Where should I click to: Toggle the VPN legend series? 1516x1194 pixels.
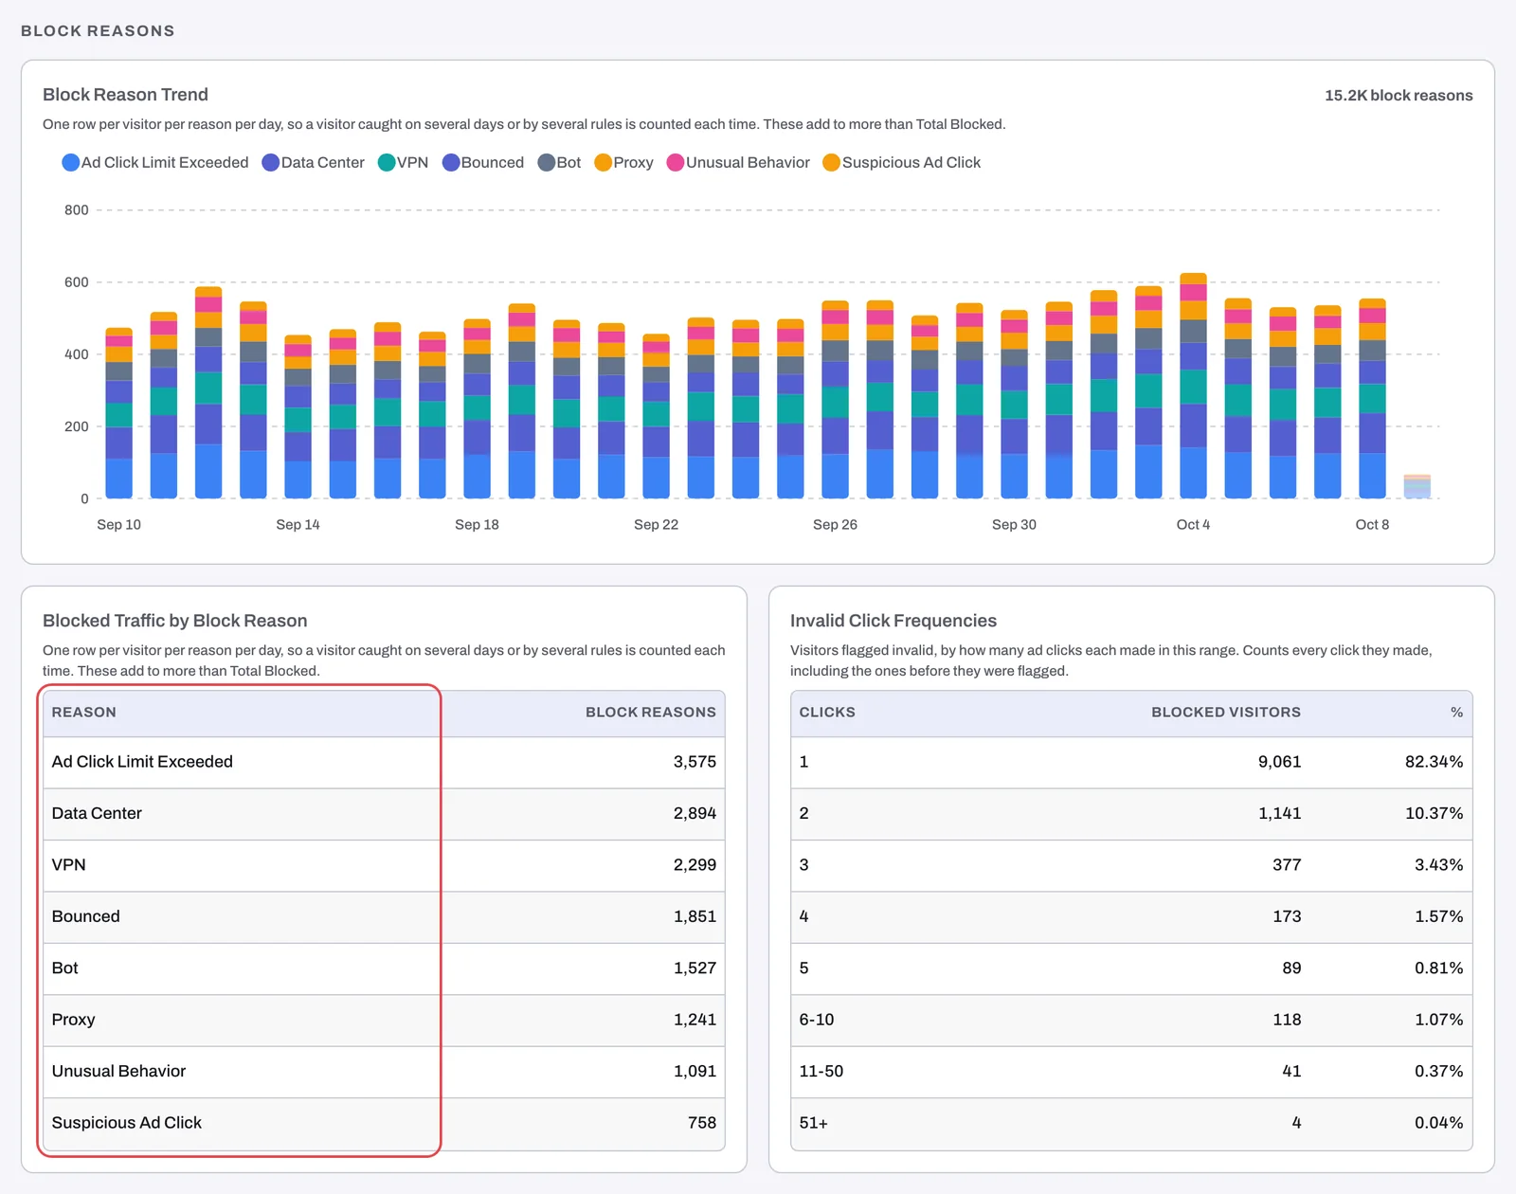(403, 162)
